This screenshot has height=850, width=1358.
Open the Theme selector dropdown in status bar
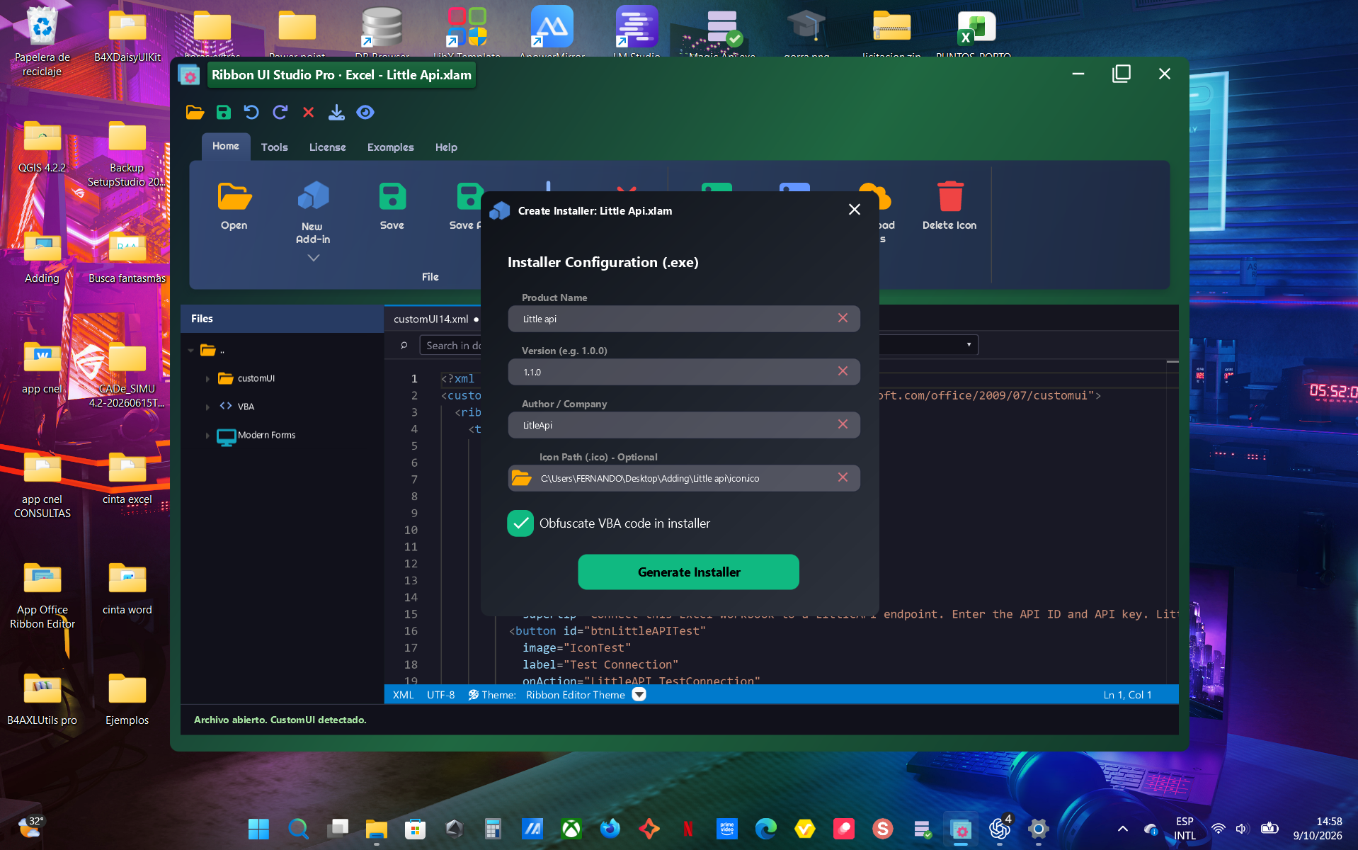[639, 695]
